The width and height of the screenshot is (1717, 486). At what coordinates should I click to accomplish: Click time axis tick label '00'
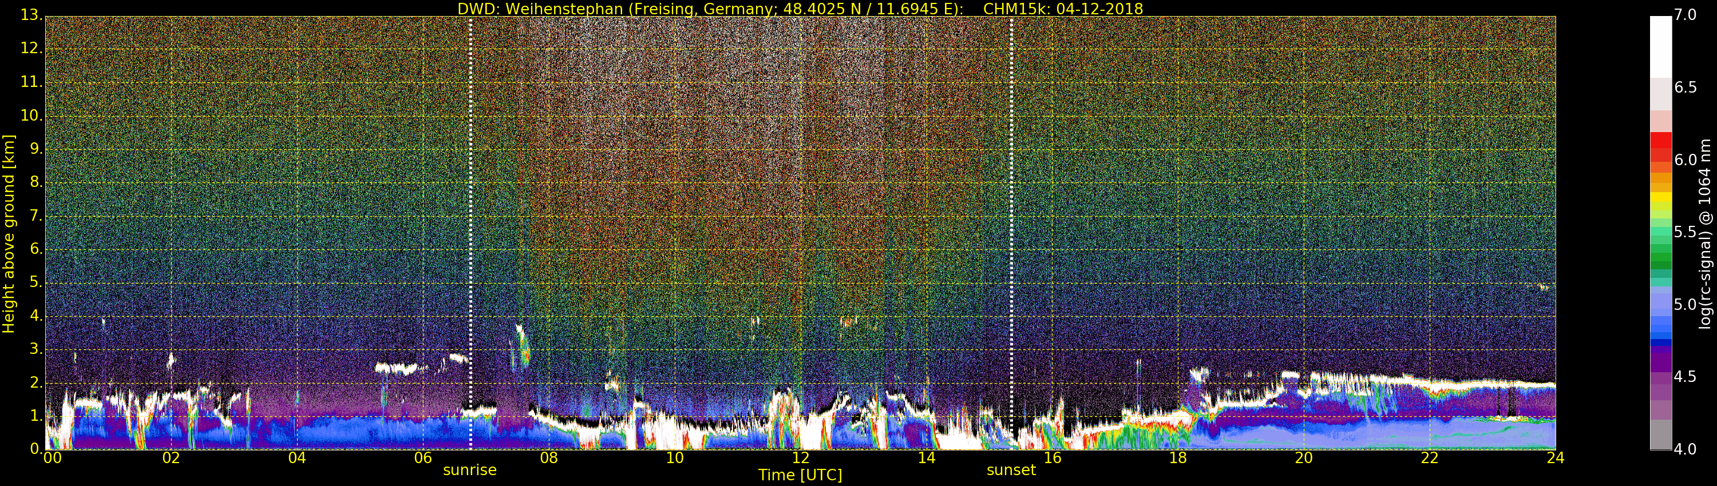pyautogui.click(x=52, y=458)
